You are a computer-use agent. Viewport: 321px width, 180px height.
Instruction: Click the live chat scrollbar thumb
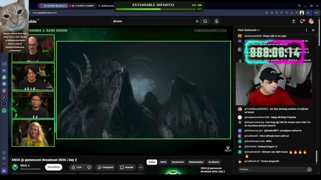coord(316,156)
